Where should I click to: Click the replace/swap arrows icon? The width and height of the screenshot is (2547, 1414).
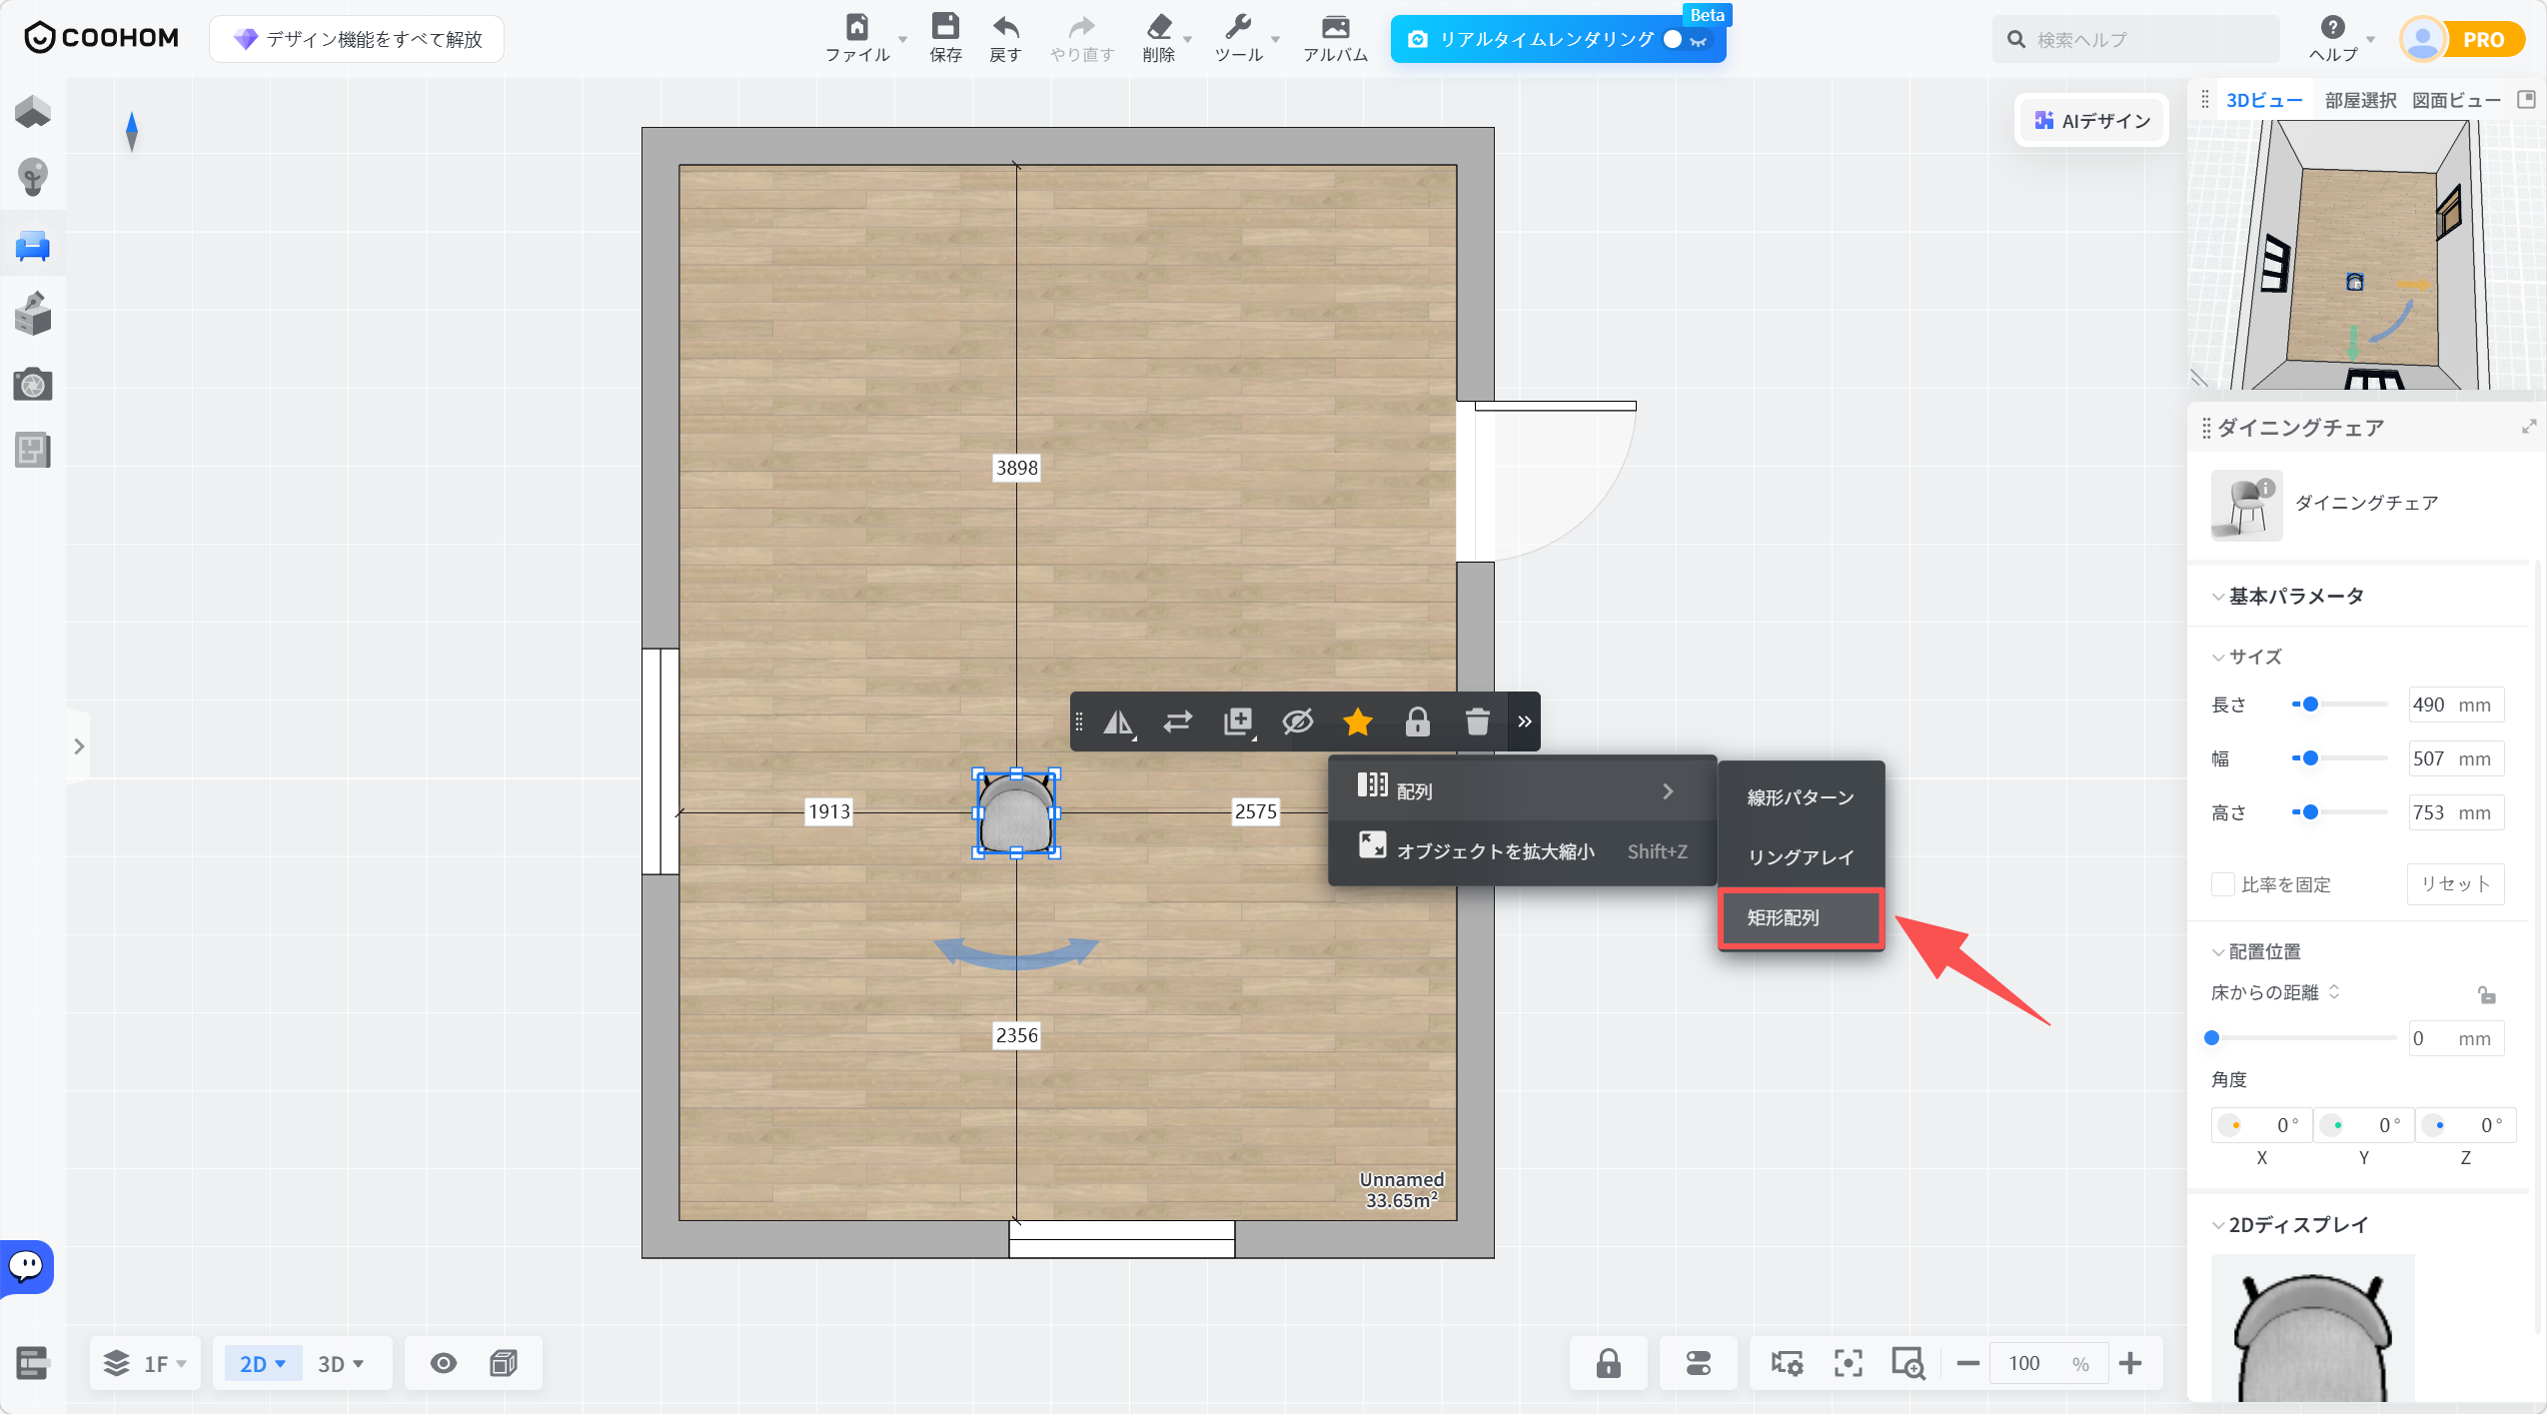point(1178,721)
